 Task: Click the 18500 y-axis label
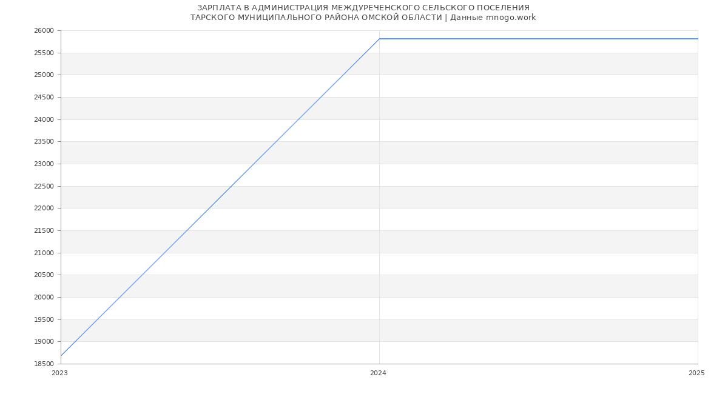(44, 364)
